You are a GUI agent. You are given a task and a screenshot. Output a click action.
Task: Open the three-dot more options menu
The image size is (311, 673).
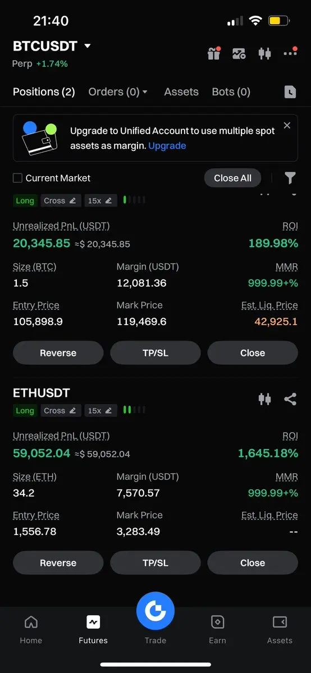point(290,53)
